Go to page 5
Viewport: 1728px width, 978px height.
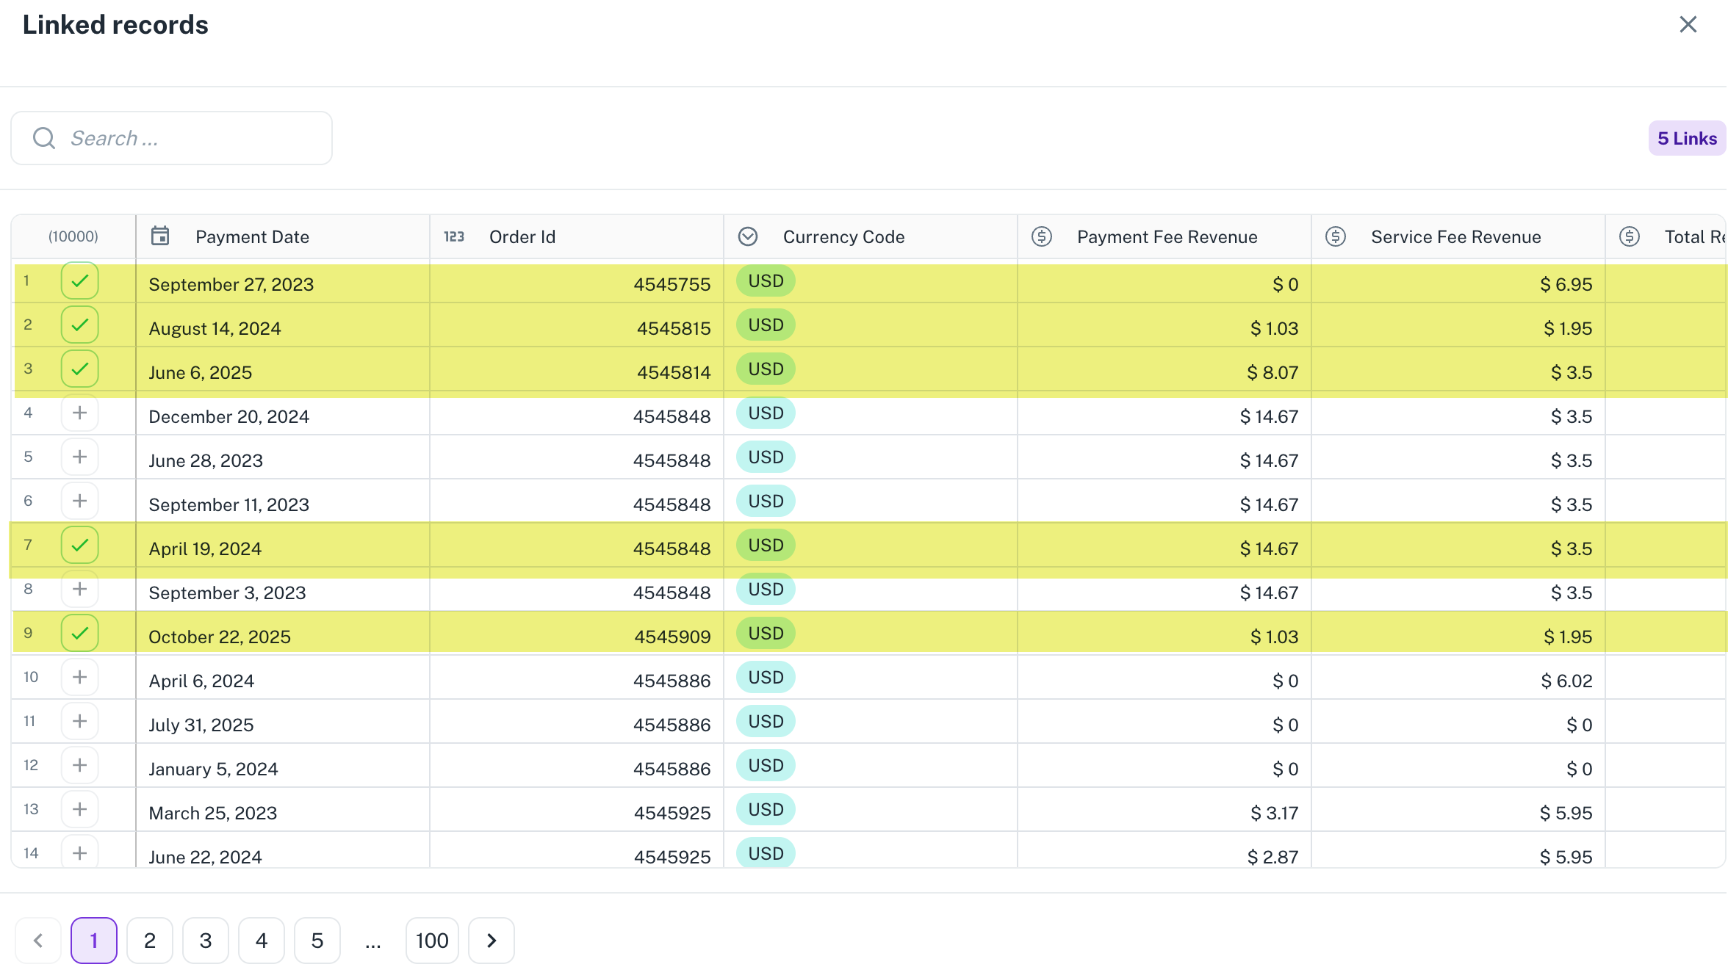click(317, 941)
